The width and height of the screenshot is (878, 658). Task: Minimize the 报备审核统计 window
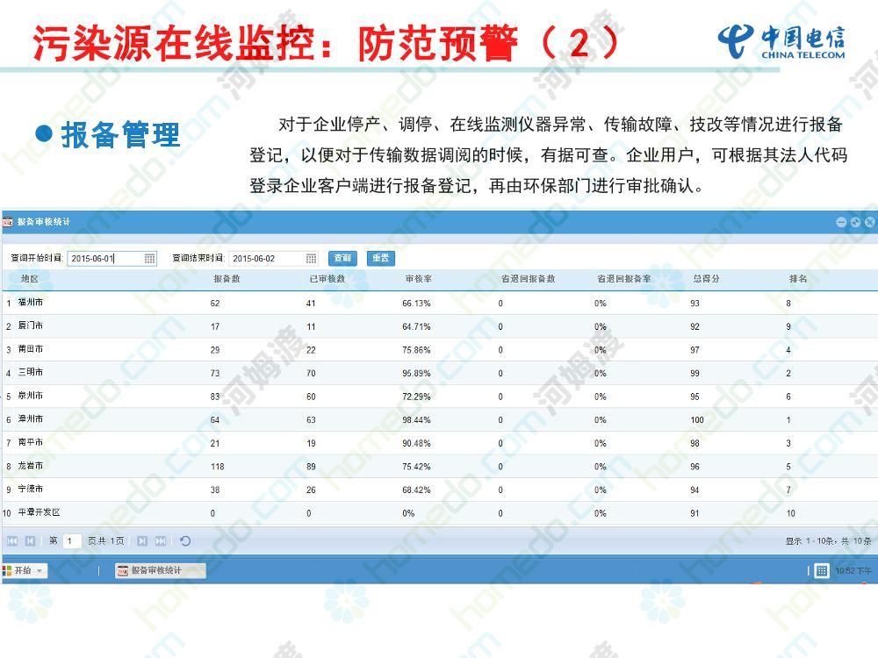point(841,222)
